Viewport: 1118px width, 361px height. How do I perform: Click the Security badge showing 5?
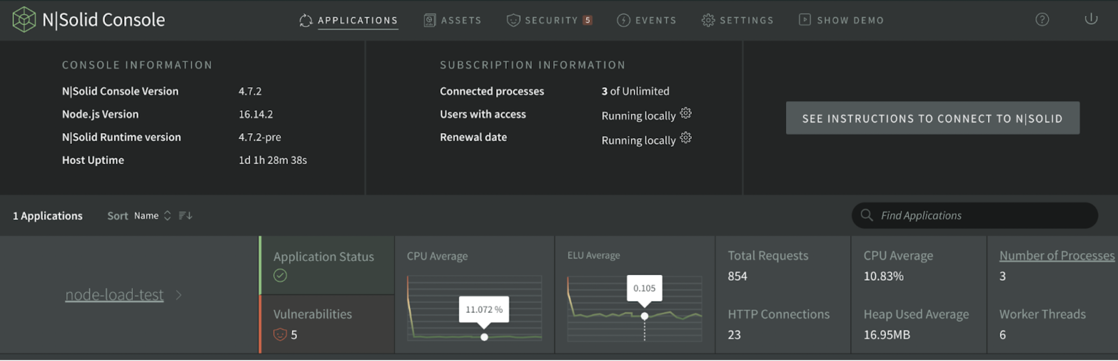pos(588,20)
